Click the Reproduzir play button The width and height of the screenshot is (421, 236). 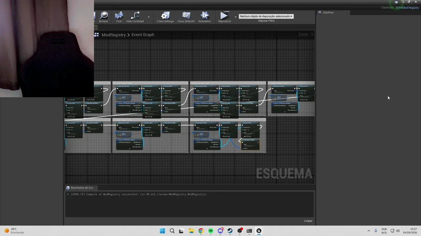point(225,17)
